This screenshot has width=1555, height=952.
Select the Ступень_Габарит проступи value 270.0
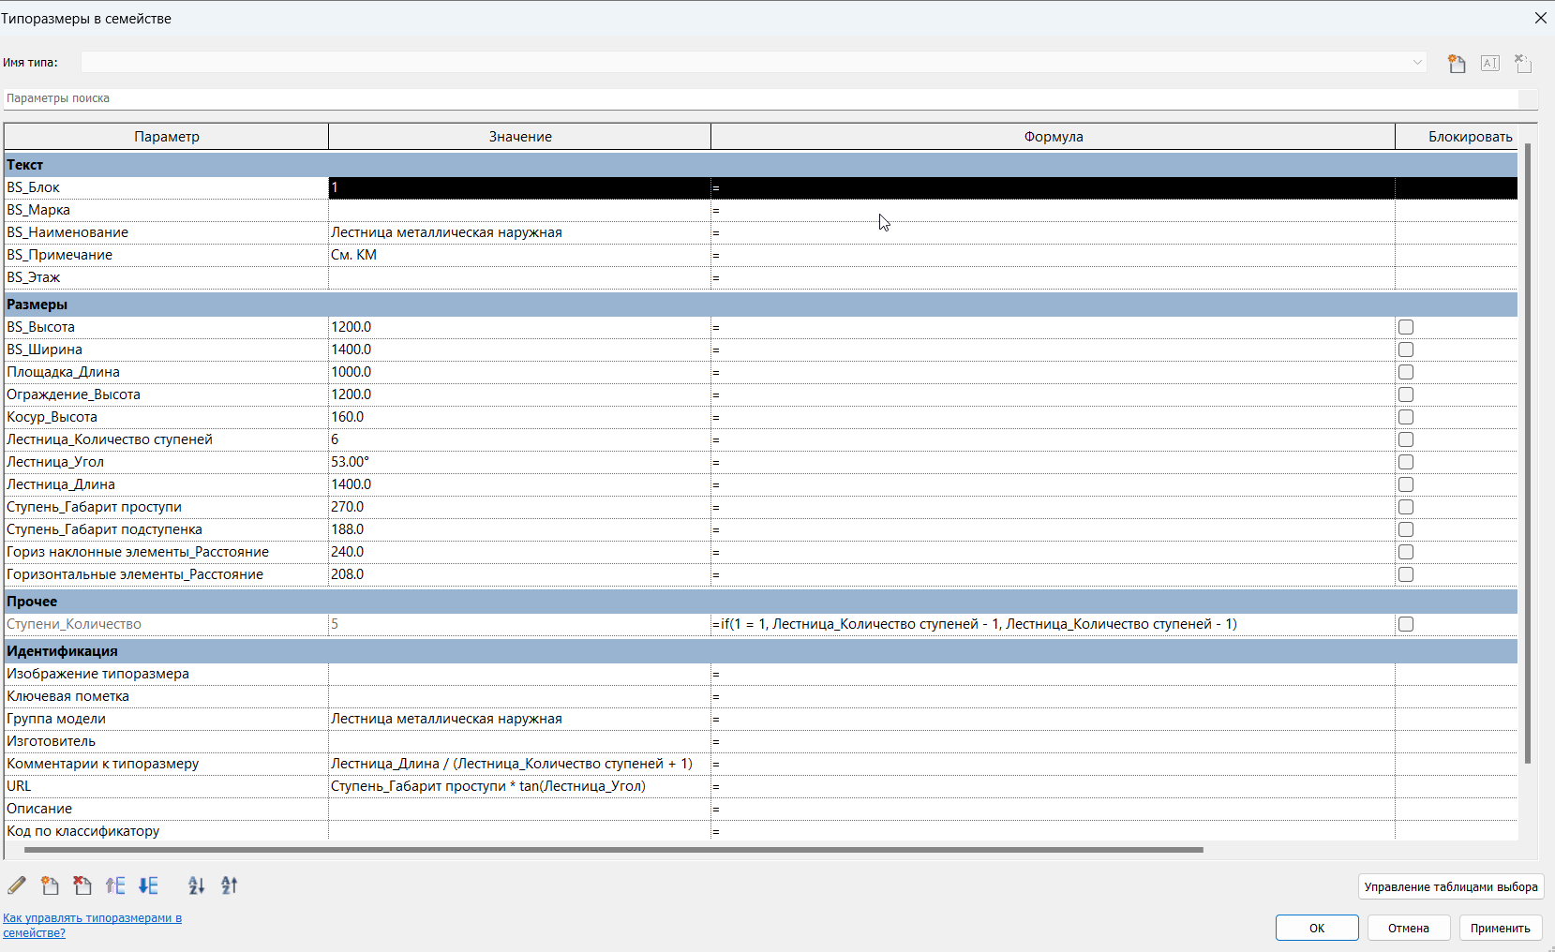coord(519,507)
